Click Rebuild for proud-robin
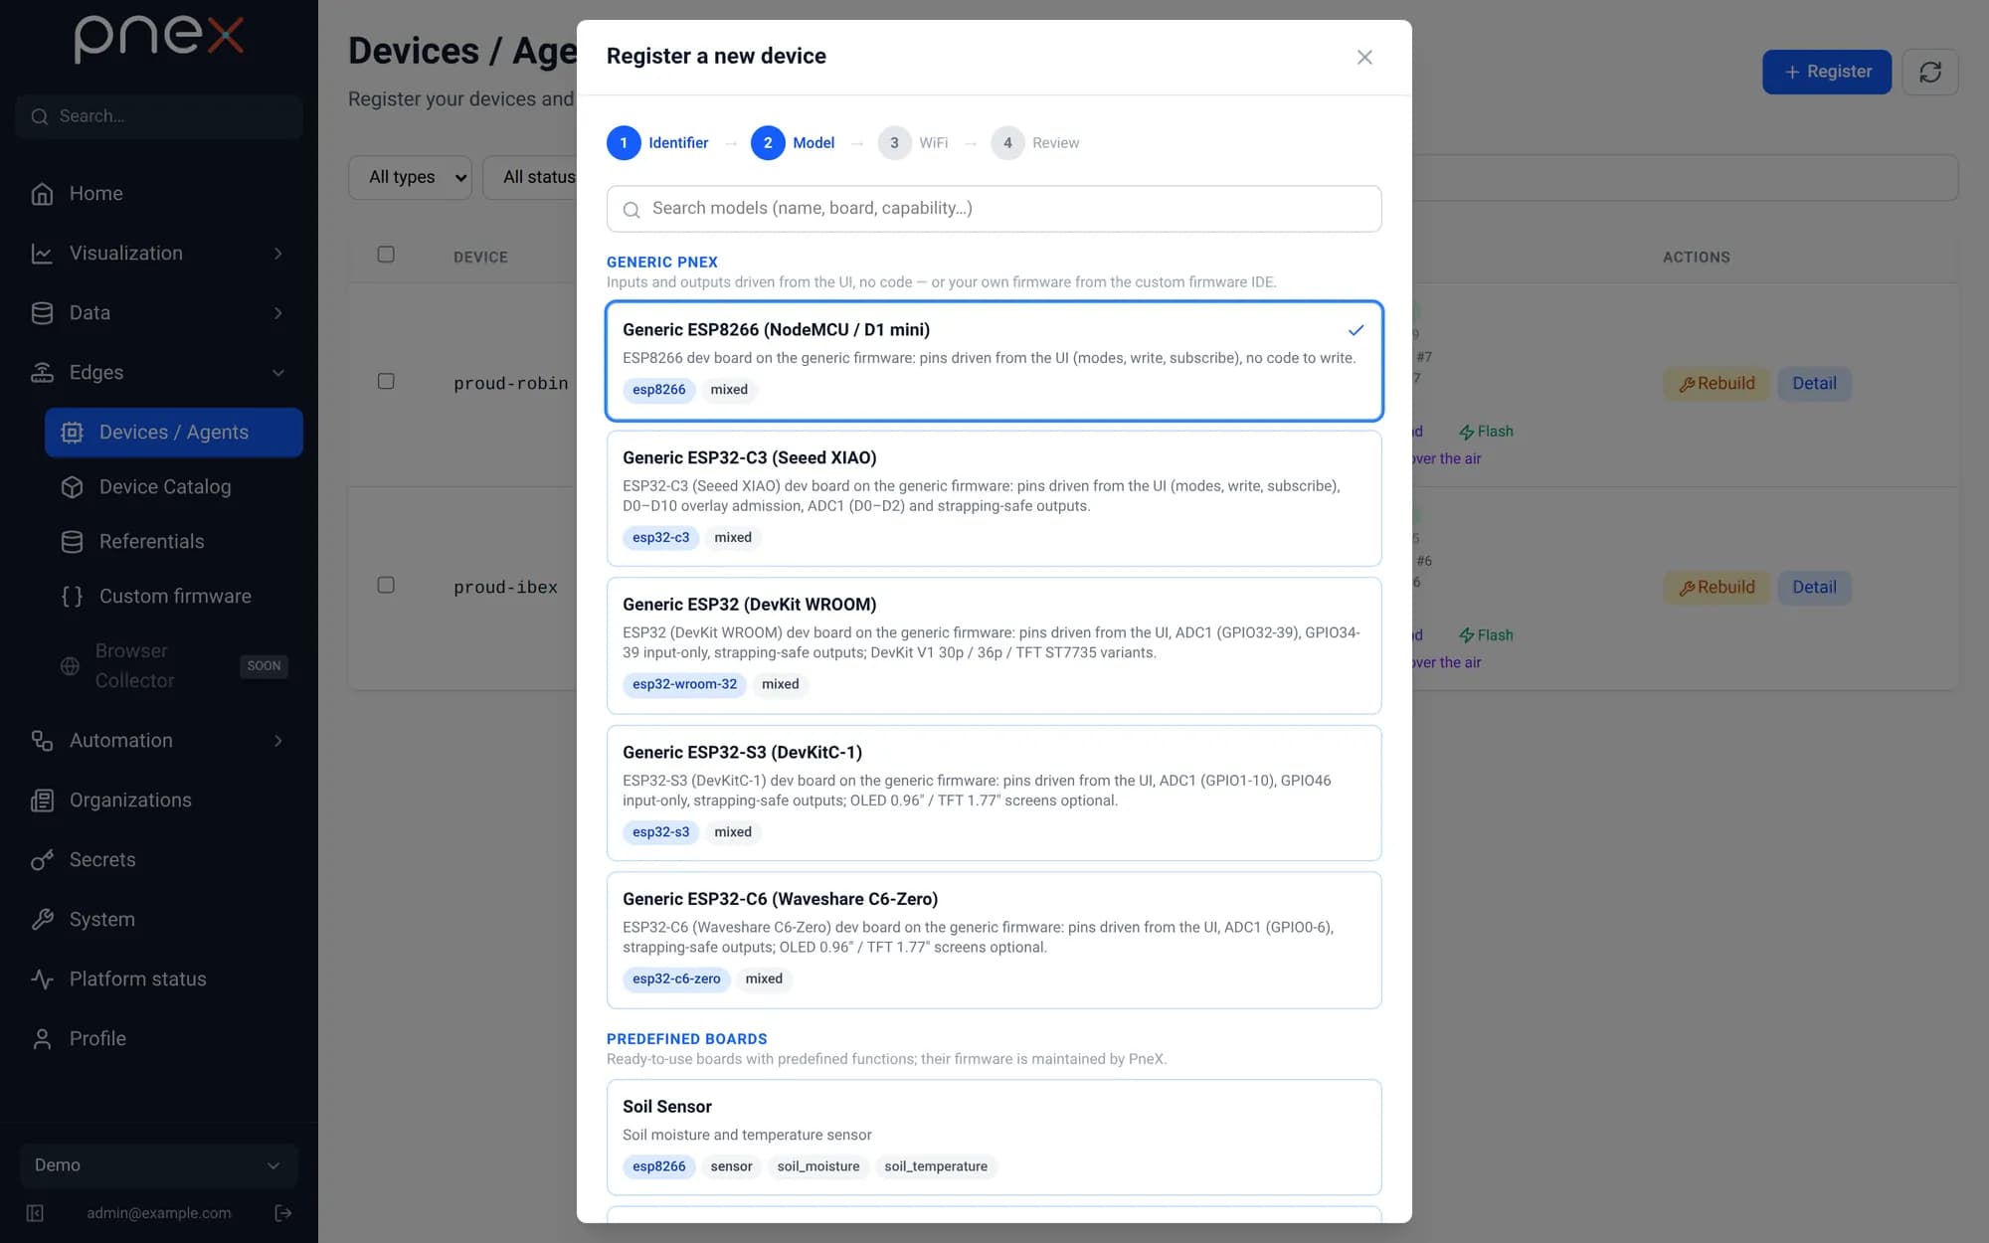 1717,384
